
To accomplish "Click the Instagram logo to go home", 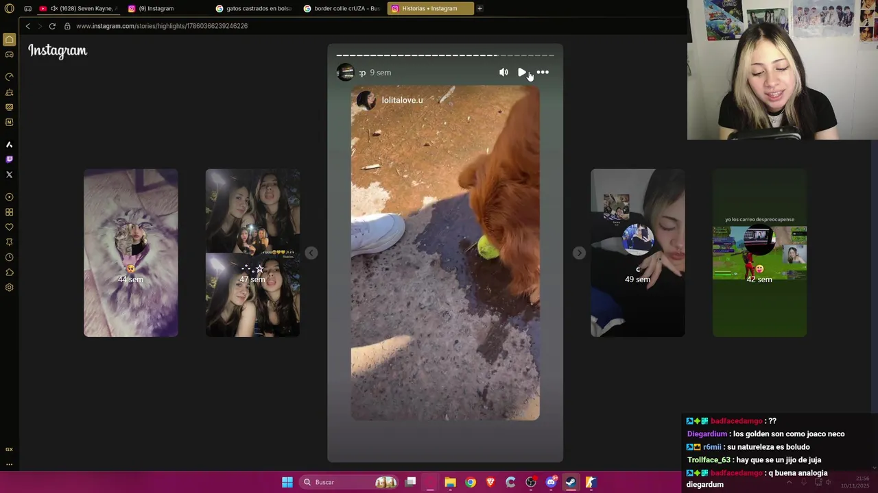I will point(58,51).
